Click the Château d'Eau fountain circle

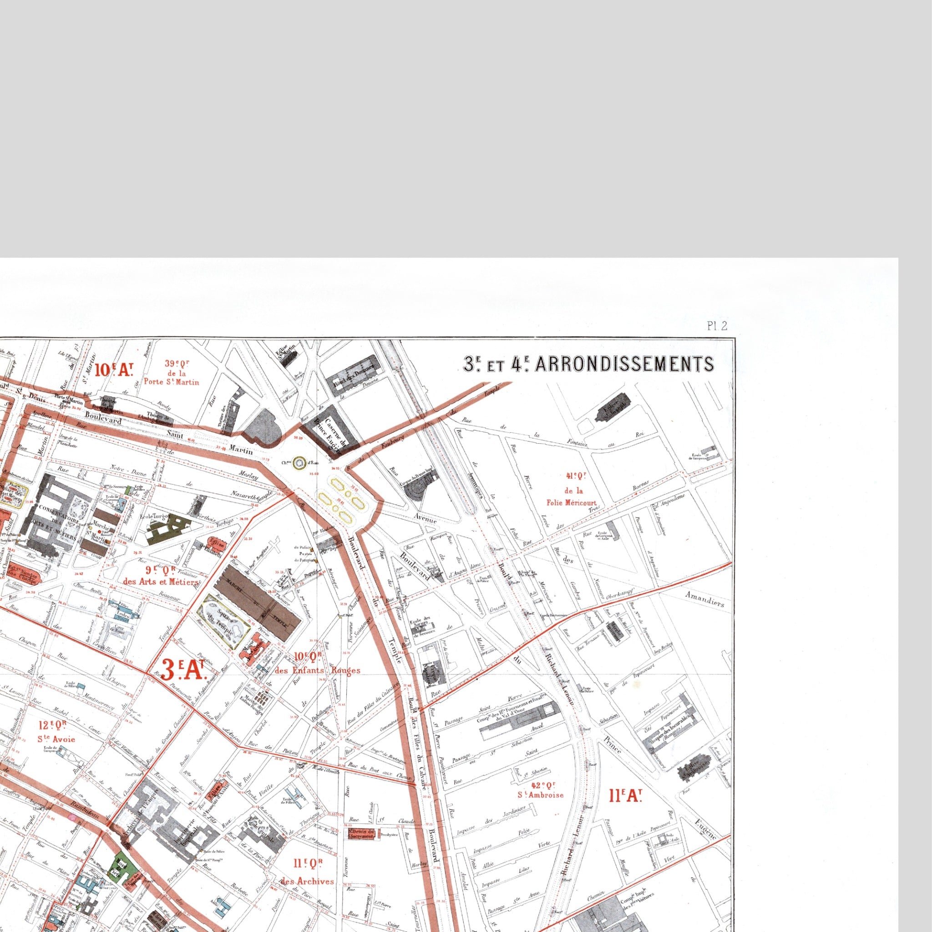(x=299, y=463)
